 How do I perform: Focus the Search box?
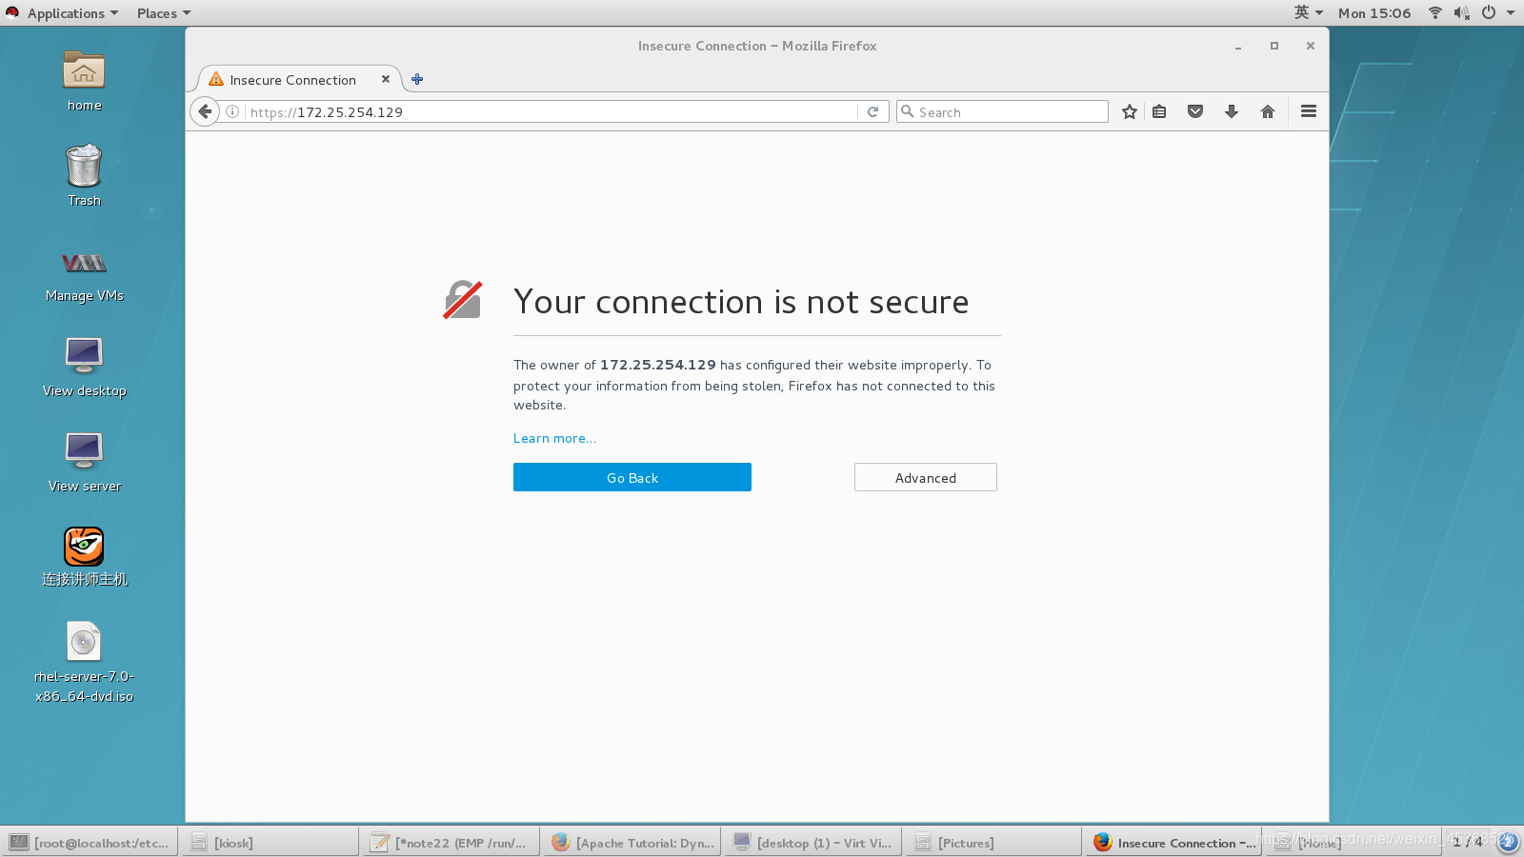click(x=1002, y=111)
